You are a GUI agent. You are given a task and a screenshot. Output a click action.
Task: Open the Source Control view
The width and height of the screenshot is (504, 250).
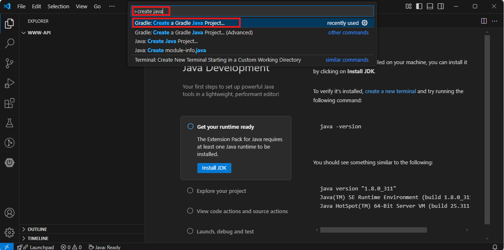[x=9, y=63]
